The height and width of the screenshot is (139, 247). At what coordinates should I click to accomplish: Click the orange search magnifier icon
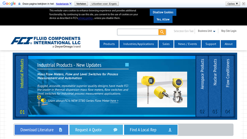(x=162, y=32)
